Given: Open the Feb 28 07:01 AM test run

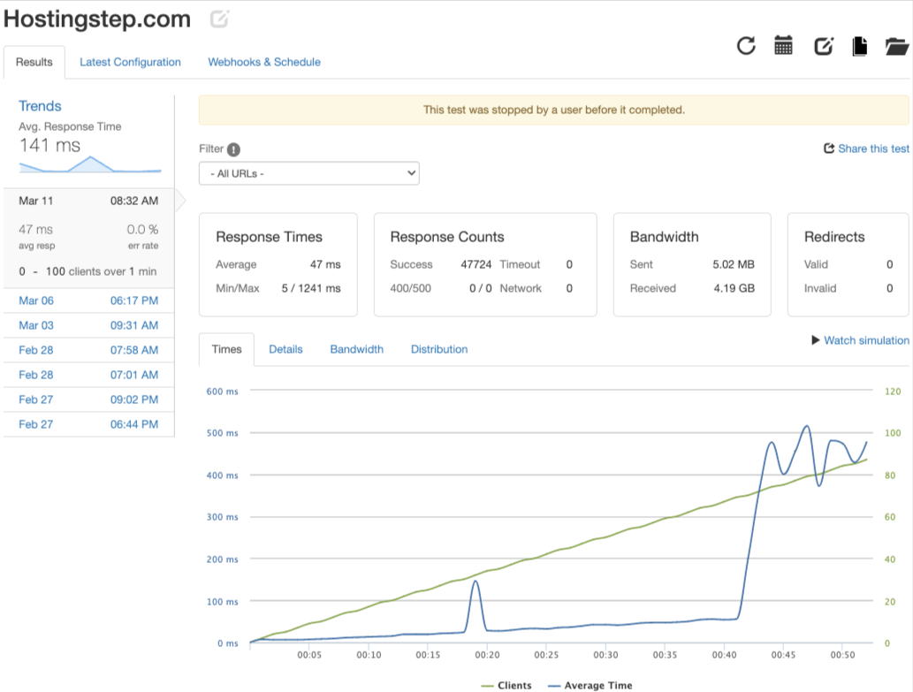Looking at the screenshot, I should 88,375.
